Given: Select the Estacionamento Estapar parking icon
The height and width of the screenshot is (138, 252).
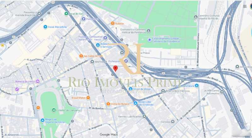Looking at the screenshot, I should pos(150,40).
